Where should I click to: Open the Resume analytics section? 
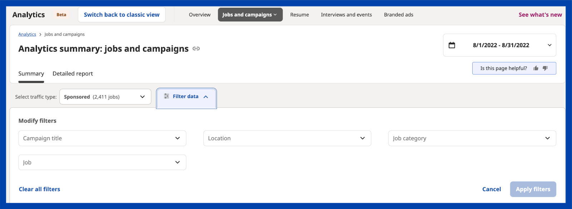(x=300, y=15)
